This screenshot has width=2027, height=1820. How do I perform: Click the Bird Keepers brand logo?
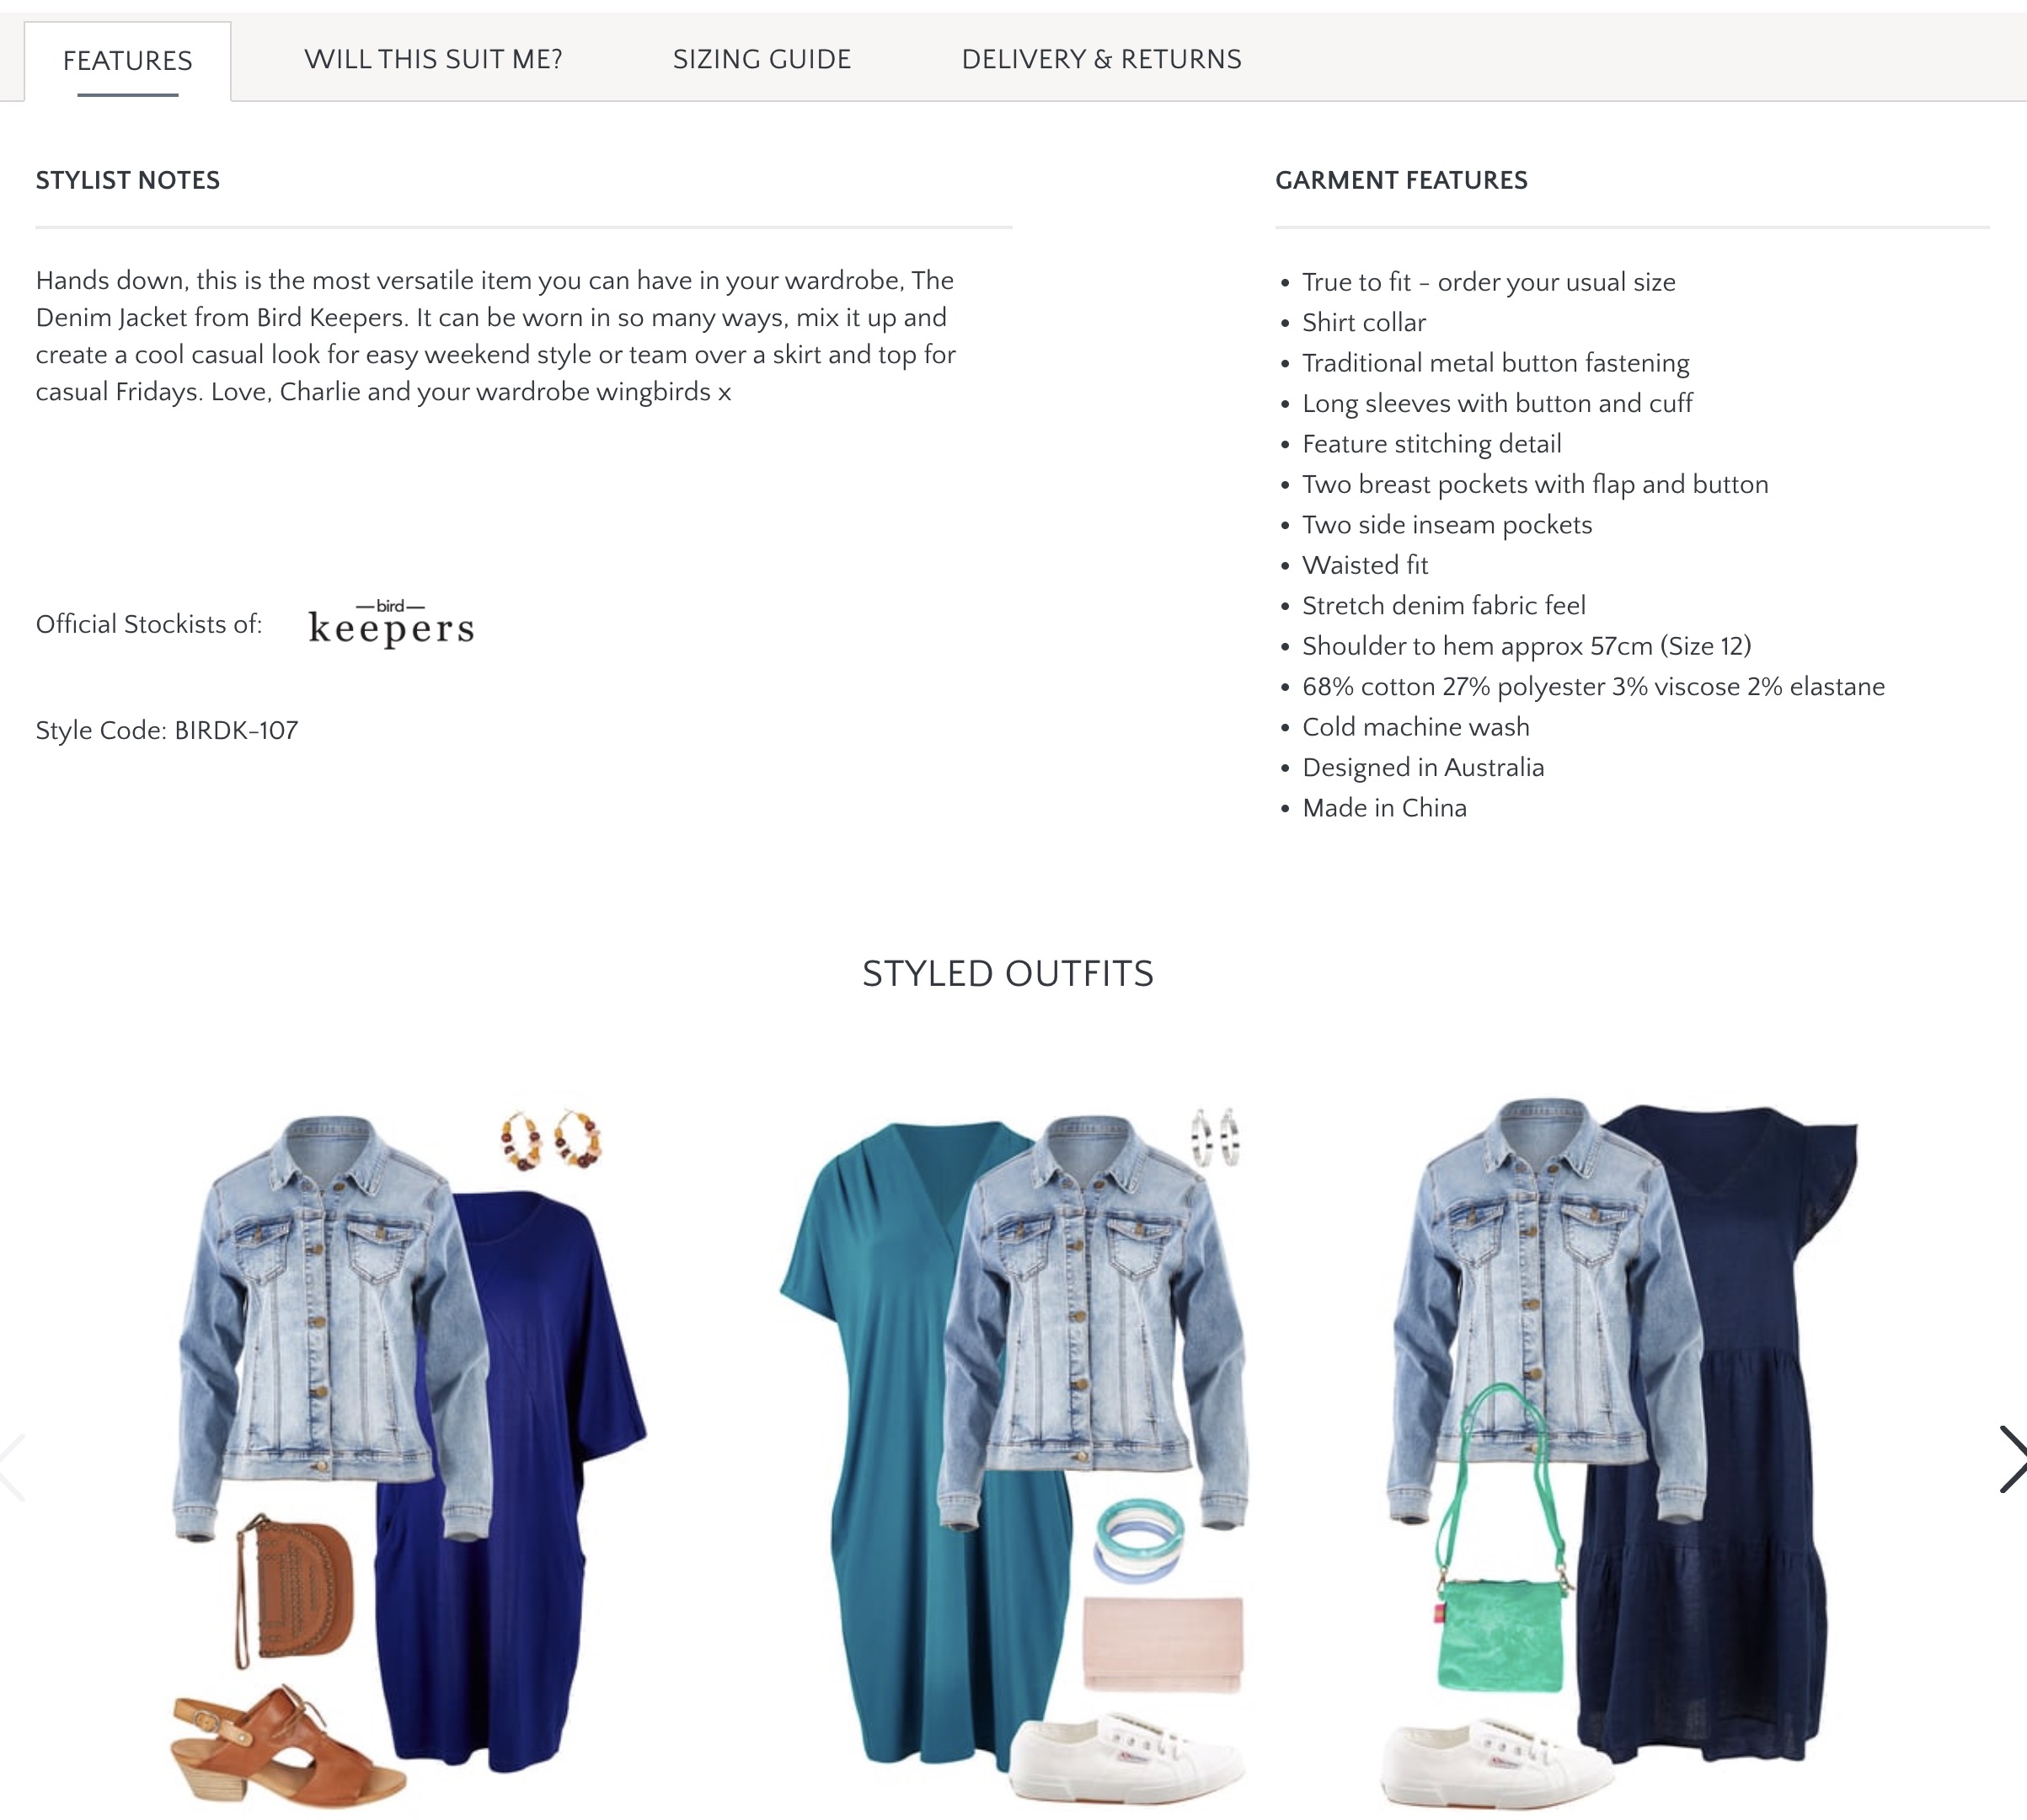391,623
